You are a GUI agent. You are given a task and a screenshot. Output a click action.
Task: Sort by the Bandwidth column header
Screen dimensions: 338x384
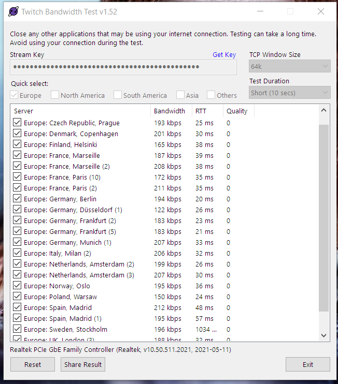(171, 111)
